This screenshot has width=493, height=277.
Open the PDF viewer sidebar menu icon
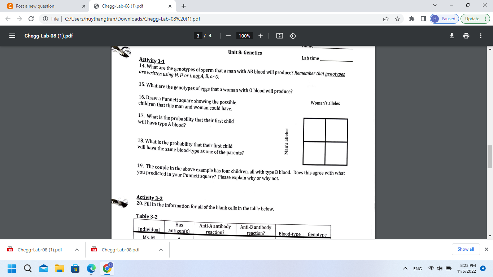(12, 36)
